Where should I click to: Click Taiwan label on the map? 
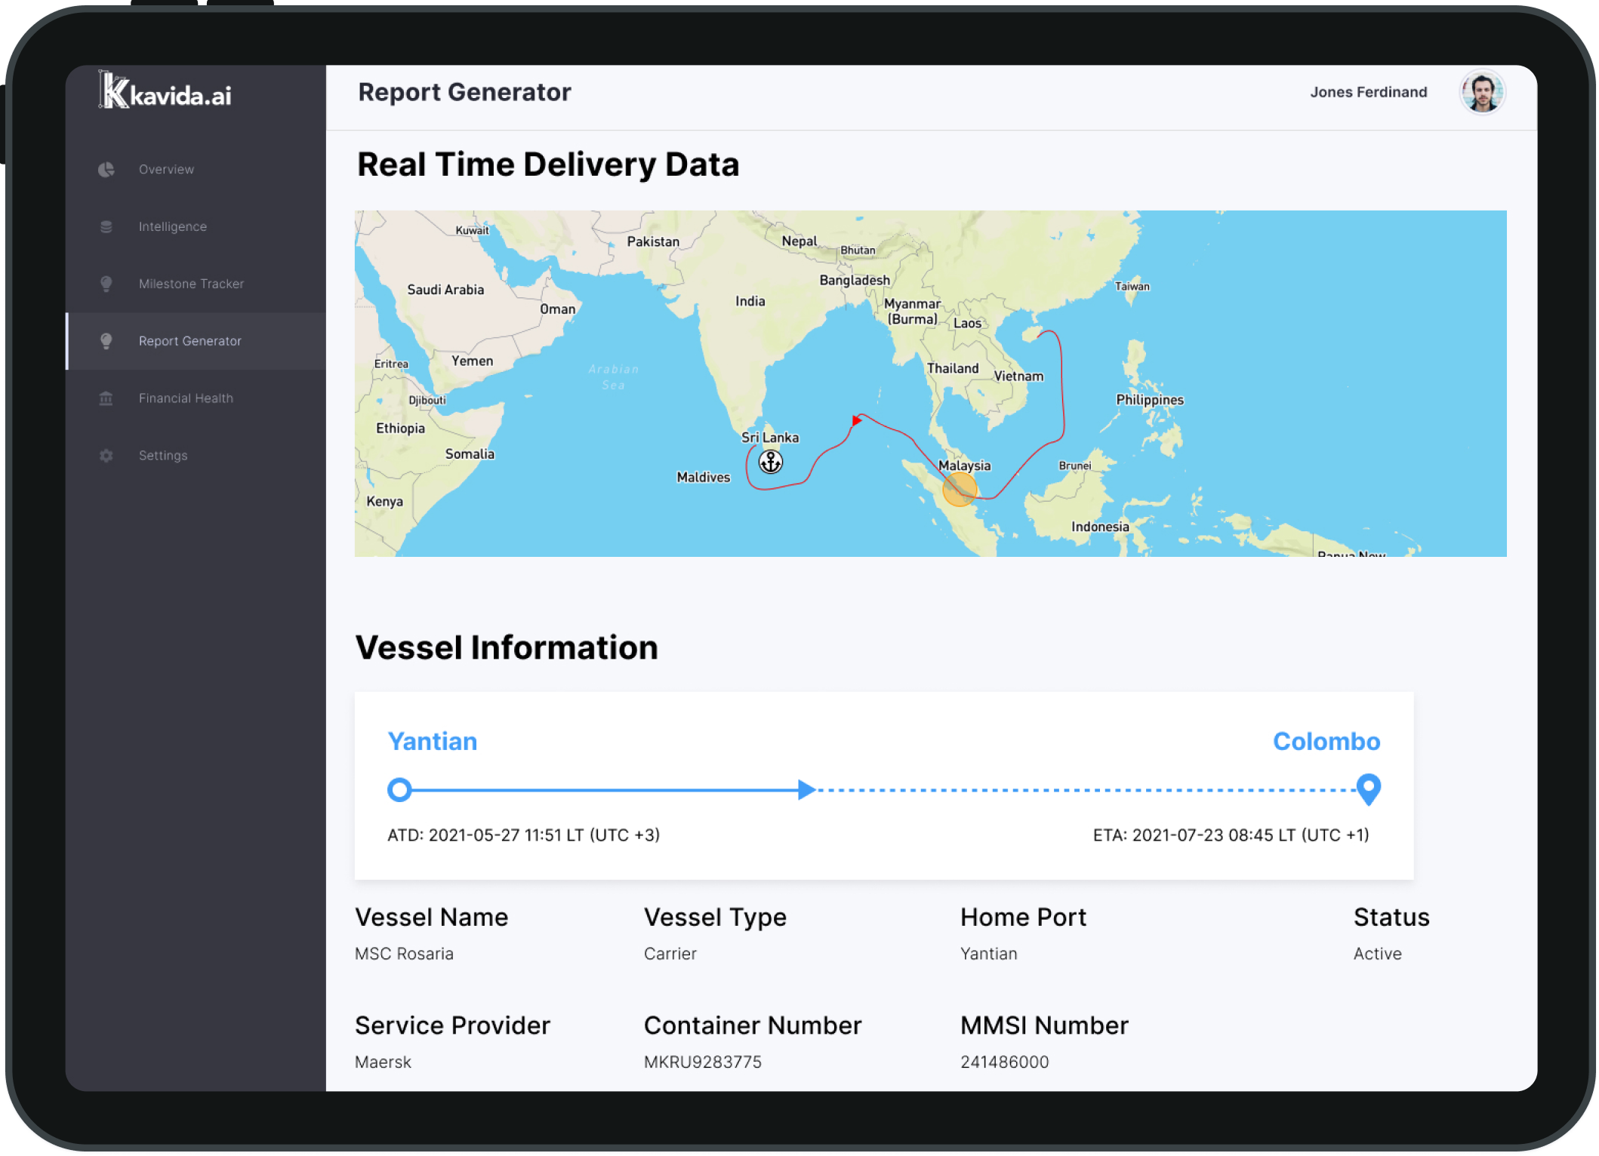click(x=1132, y=287)
